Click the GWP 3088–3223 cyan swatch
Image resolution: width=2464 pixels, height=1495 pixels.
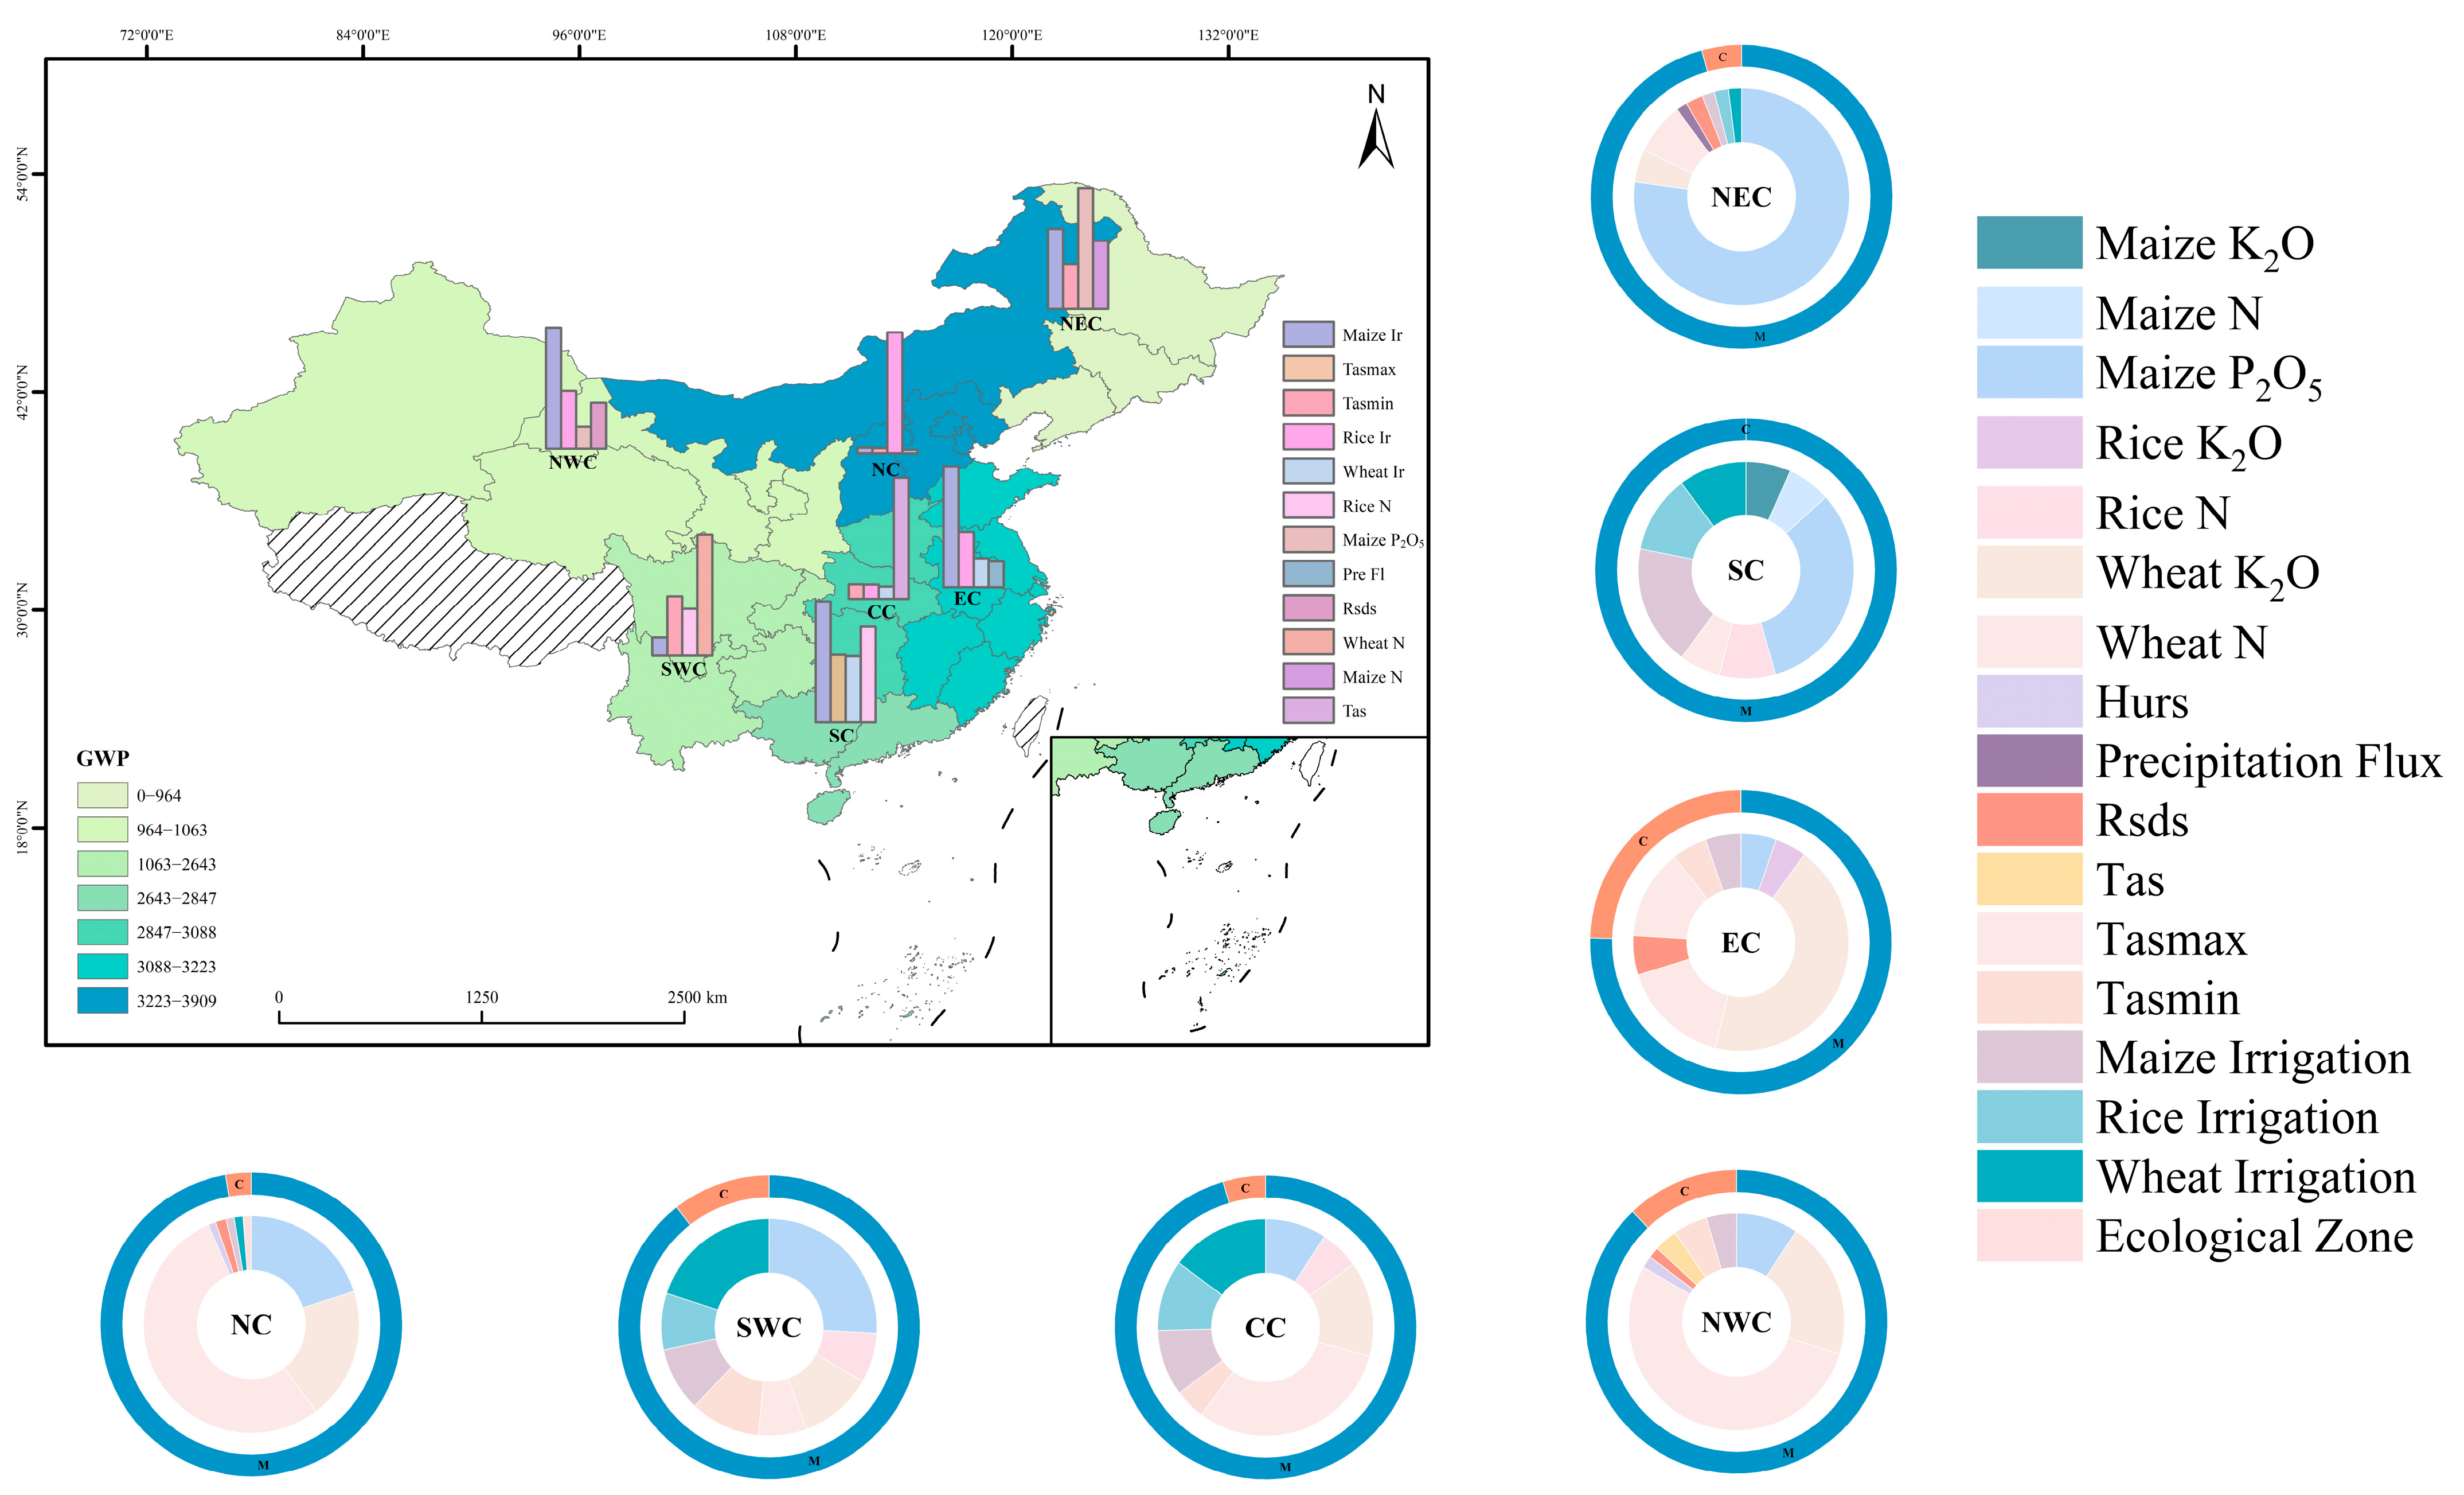pos(103,967)
